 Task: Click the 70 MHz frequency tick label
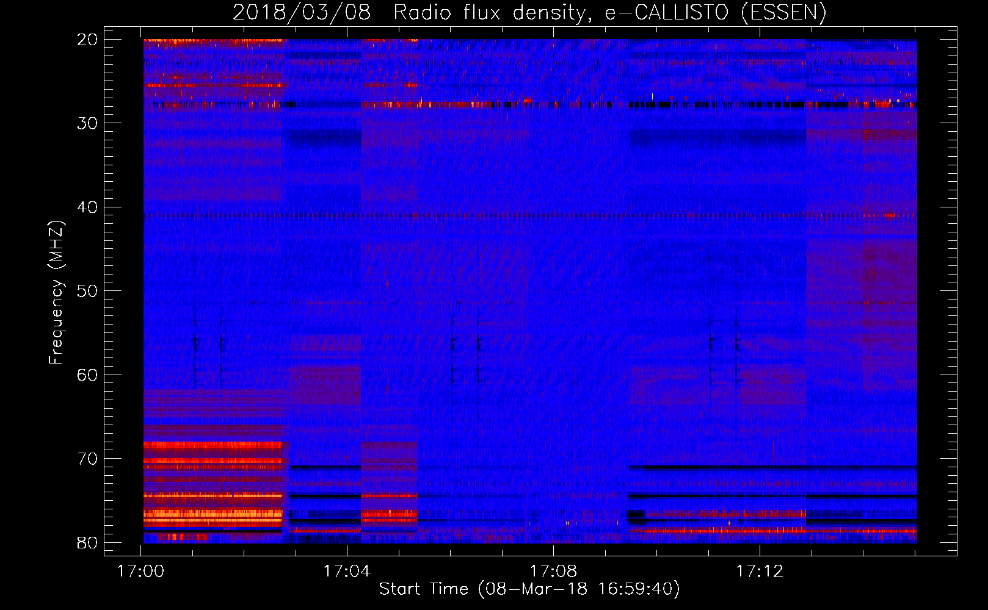point(87,459)
